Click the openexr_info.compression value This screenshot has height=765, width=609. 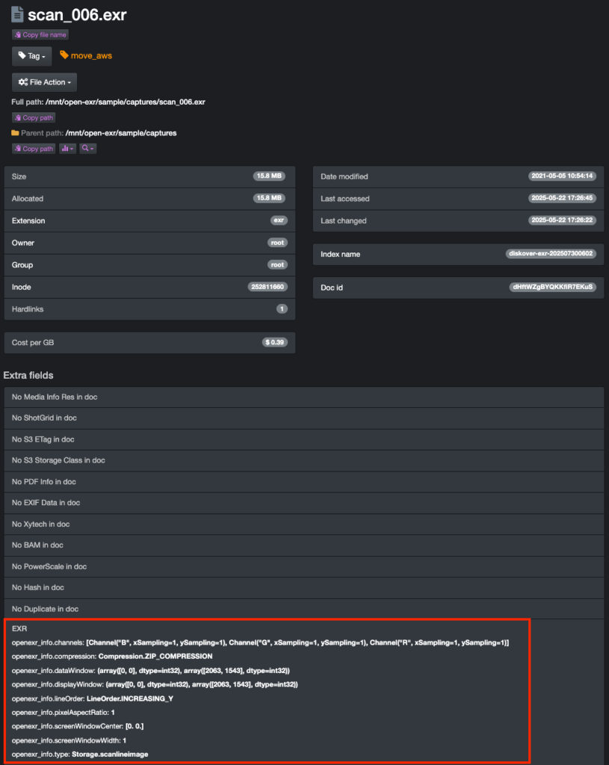pos(155,656)
